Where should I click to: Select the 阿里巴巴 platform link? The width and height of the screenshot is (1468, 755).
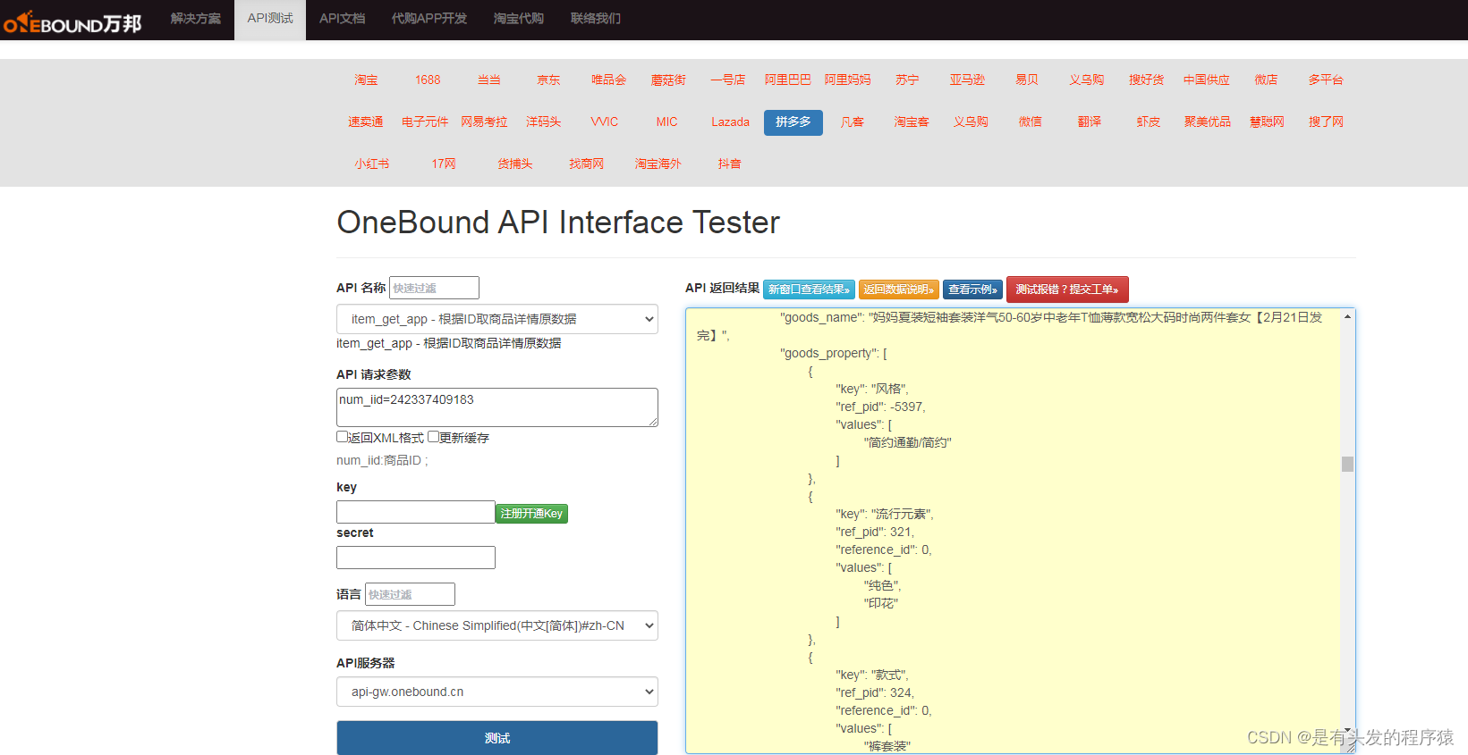point(788,80)
